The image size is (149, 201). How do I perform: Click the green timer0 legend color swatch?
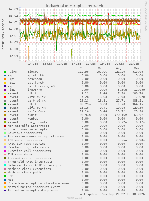[x=5, y=72]
